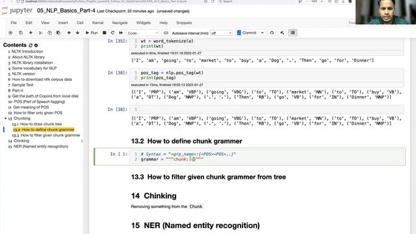Click the Jupyter logo
Viewport: 416px width, 234px height.
(x=17, y=10)
